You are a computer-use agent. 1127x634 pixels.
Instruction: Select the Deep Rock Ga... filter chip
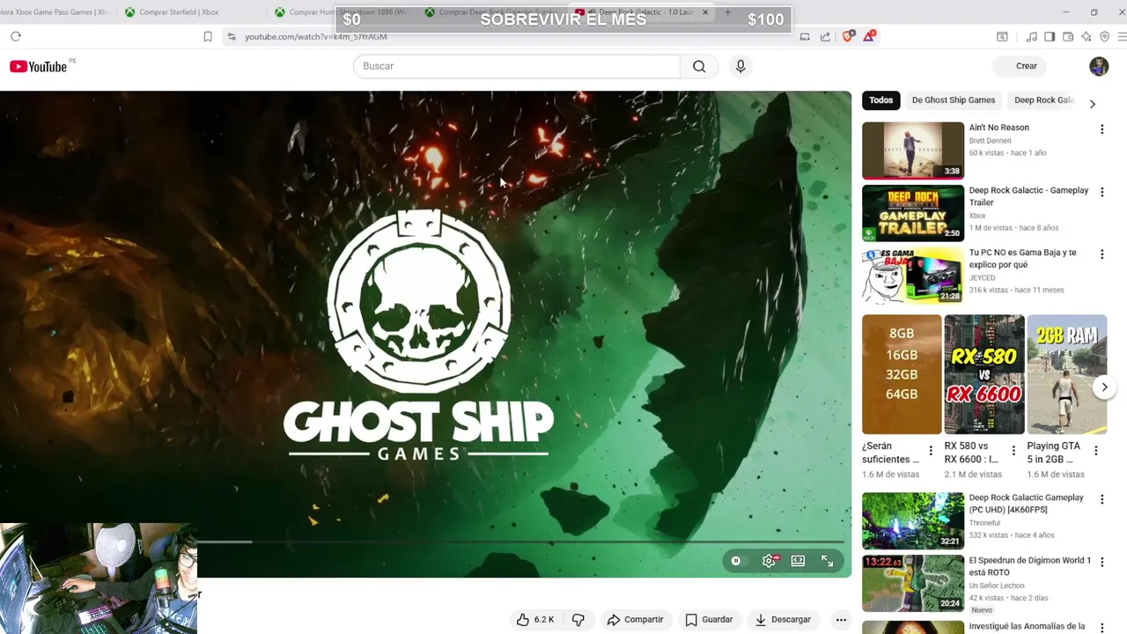(1044, 100)
